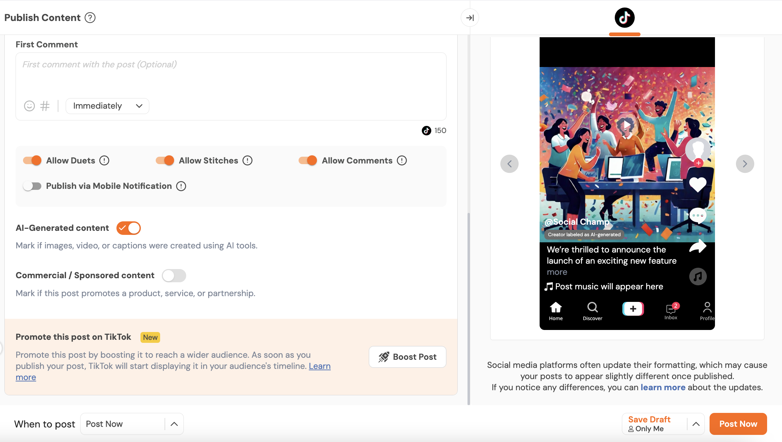Play the video in the TikTok preview
Screen dimensions: 782x442
pos(627,125)
